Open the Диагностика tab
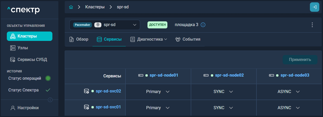This screenshot has height=117, width=323. pyautogui.click(x=148, y=39)
